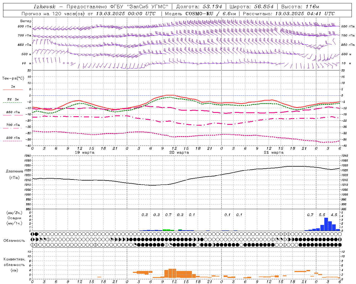This screenshot has width=356, height=284.
Task: Click the 'Td 2м' dew point legend entry
Action: 13,99
